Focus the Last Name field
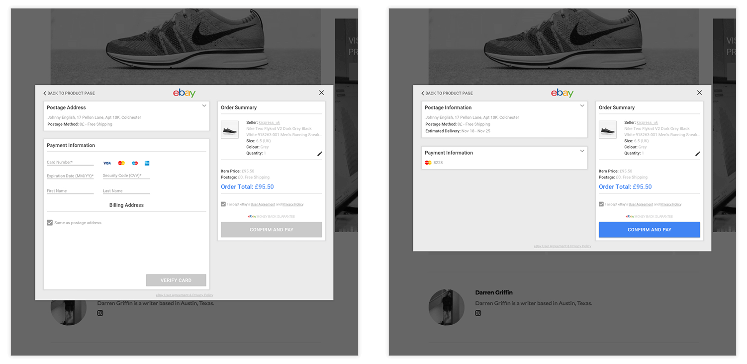Image resolution: width=747 pixels, height=364 pixels. tap(126, 190)
